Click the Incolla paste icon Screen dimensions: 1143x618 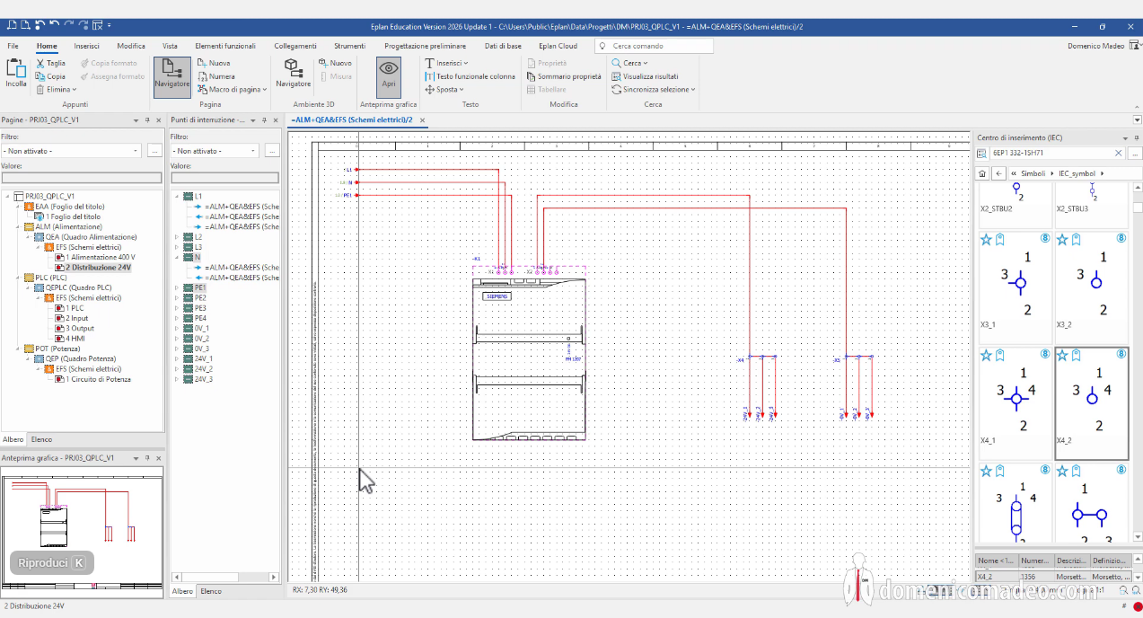point(16,70)
